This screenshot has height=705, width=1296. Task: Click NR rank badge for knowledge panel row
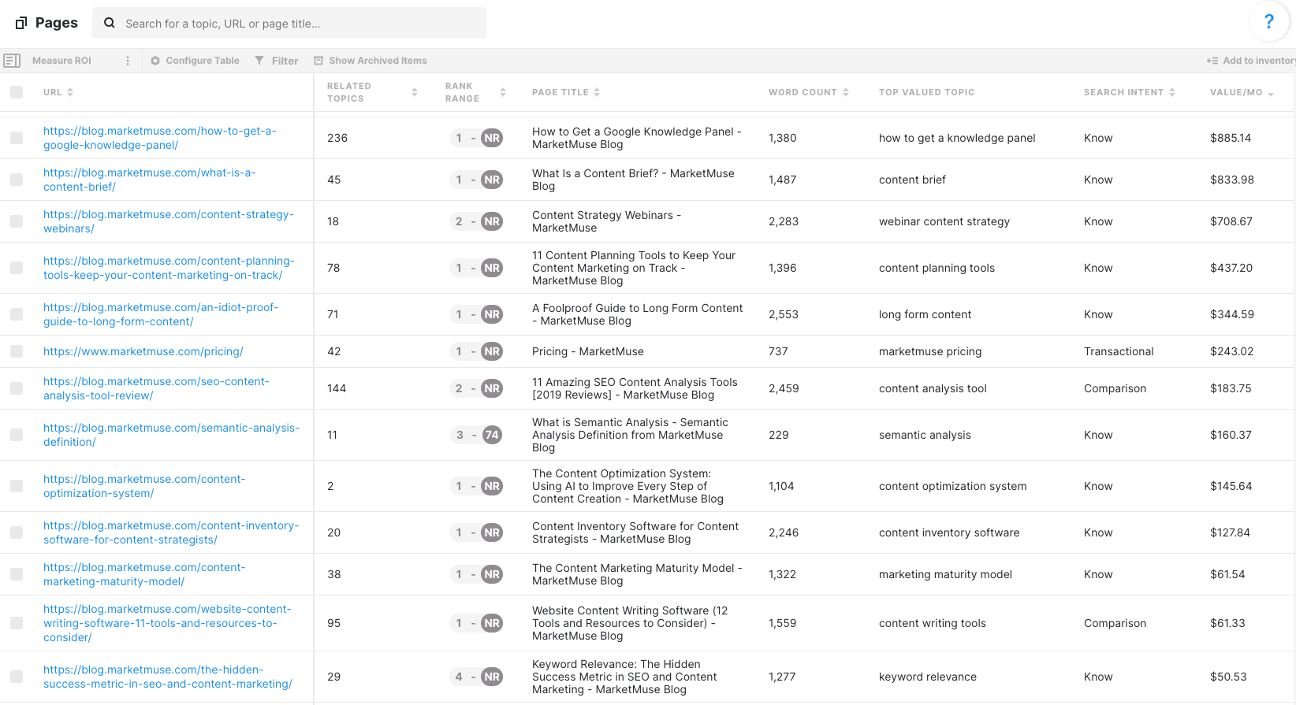coord(492,138)
